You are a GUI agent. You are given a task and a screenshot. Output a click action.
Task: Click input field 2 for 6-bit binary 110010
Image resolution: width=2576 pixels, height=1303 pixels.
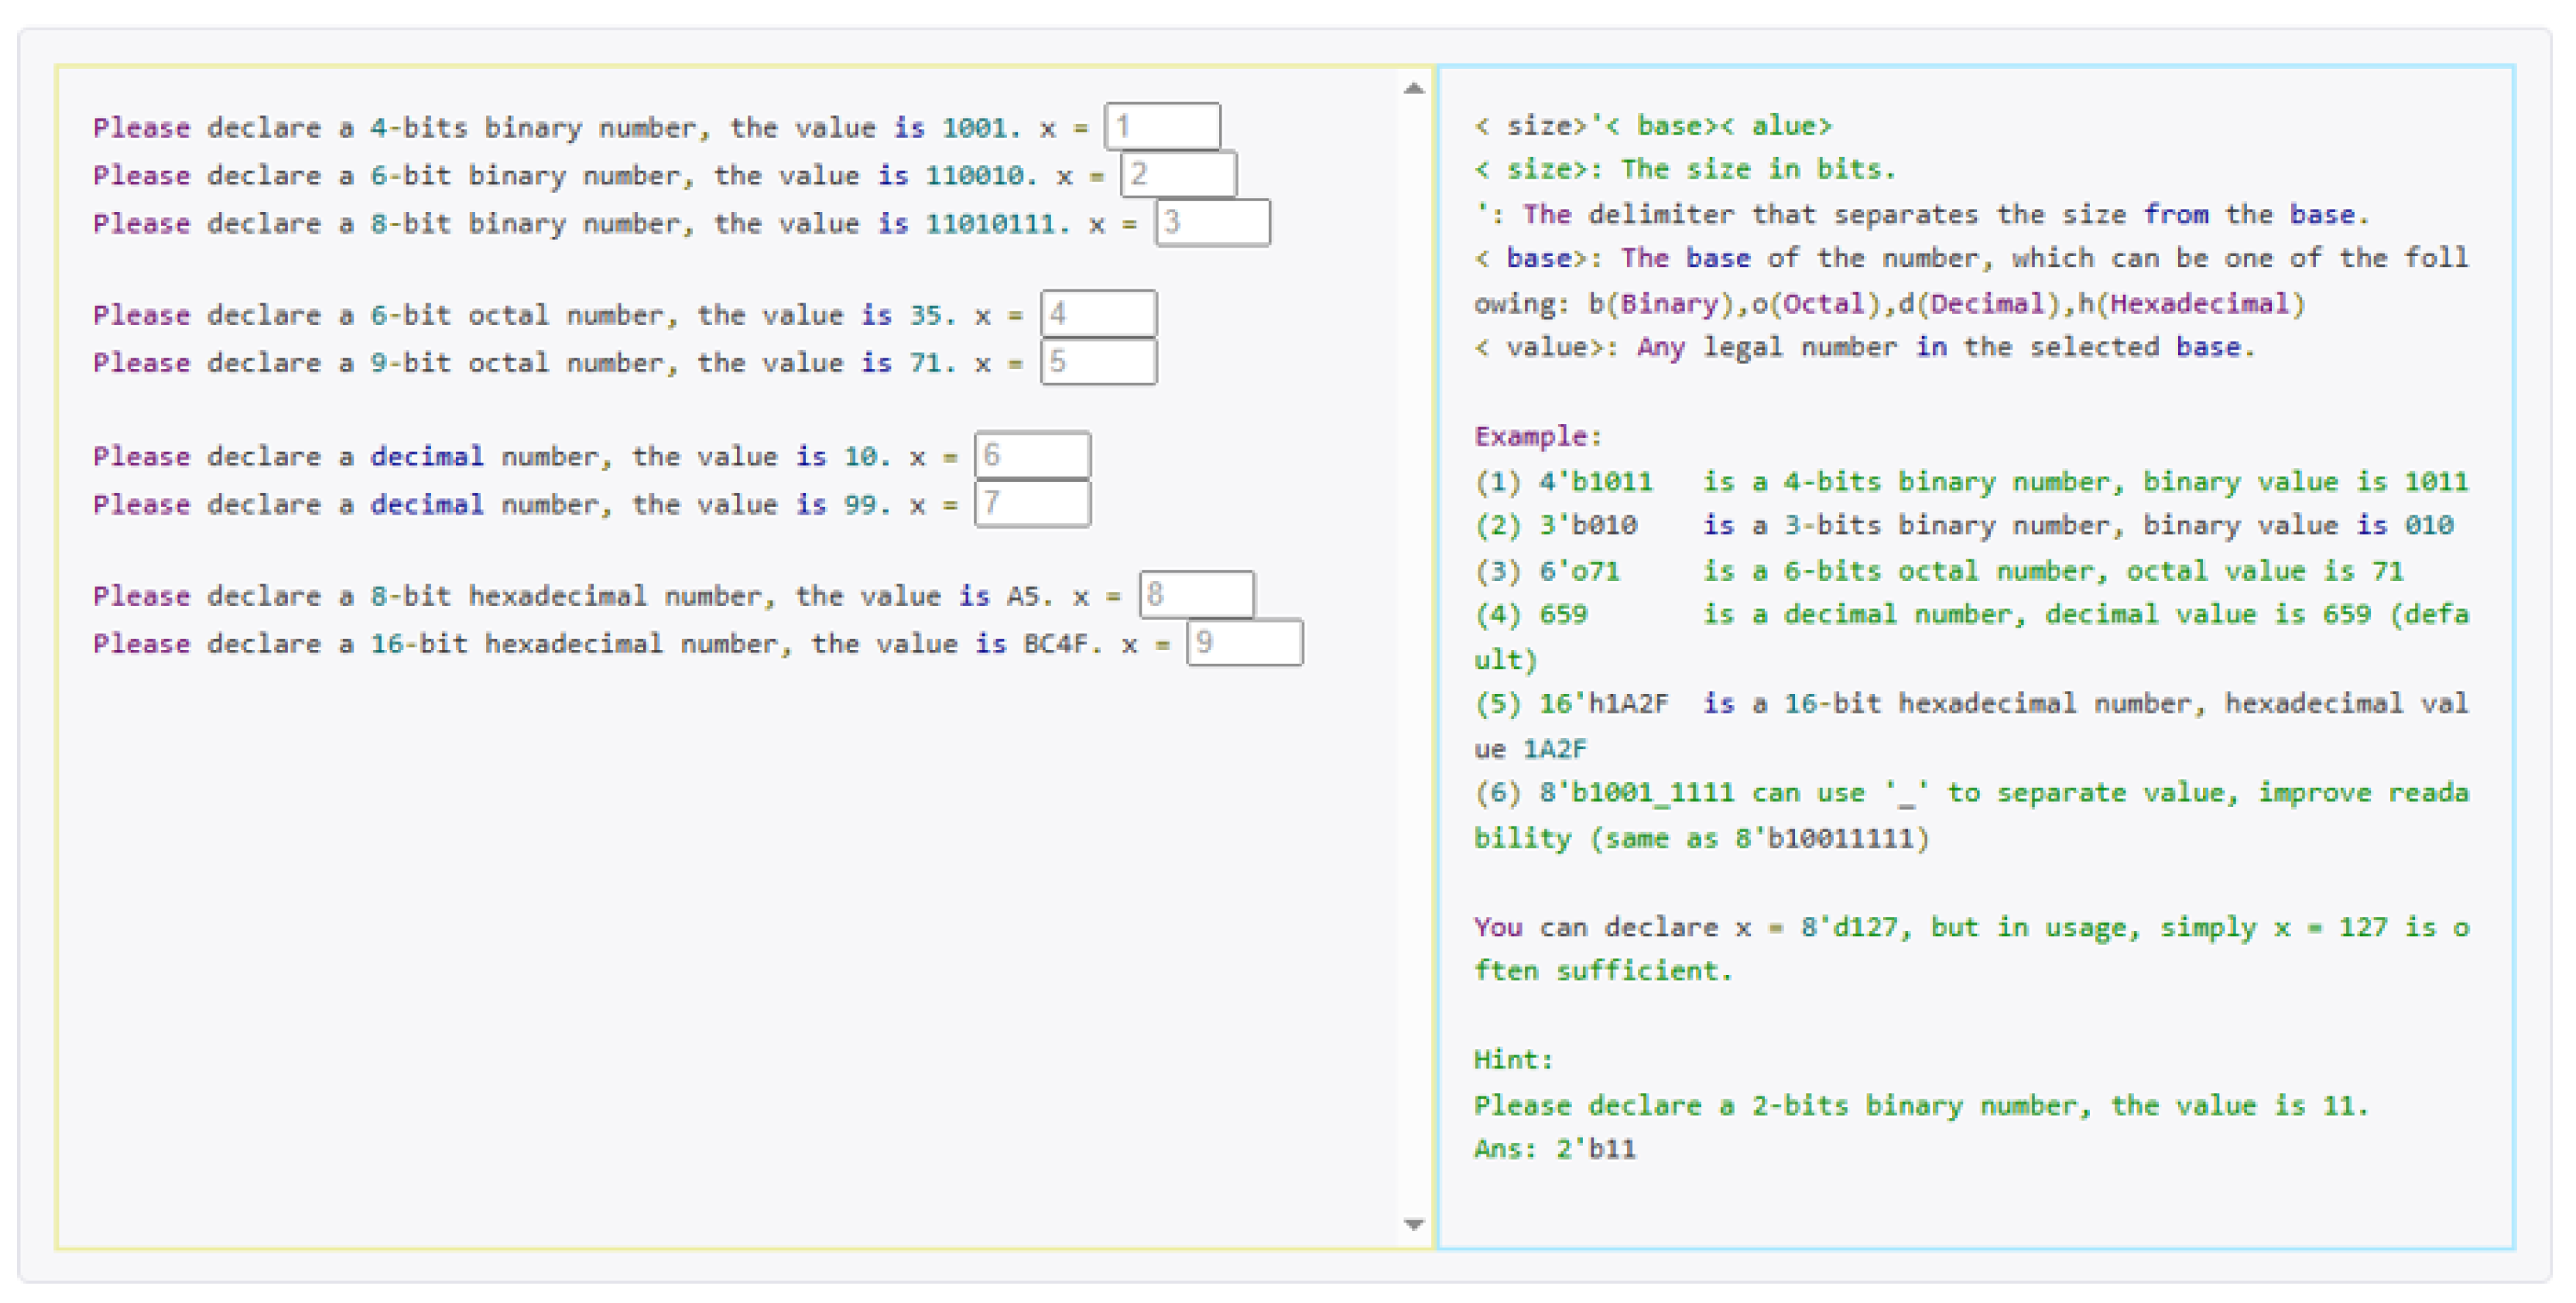click(x=1178, y=175)
